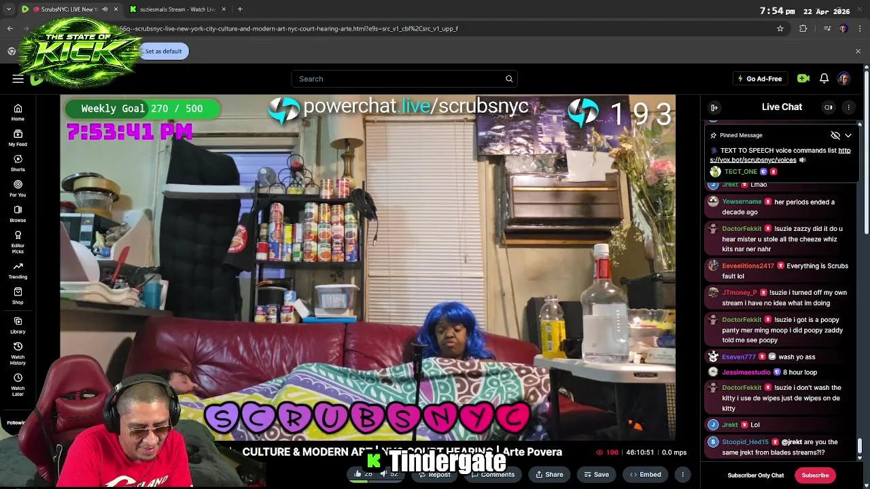Image resolution: width=870 pixels, height=489 pixels.
Task: Collapse the pinned message chevron
Action: coord(848,135)
